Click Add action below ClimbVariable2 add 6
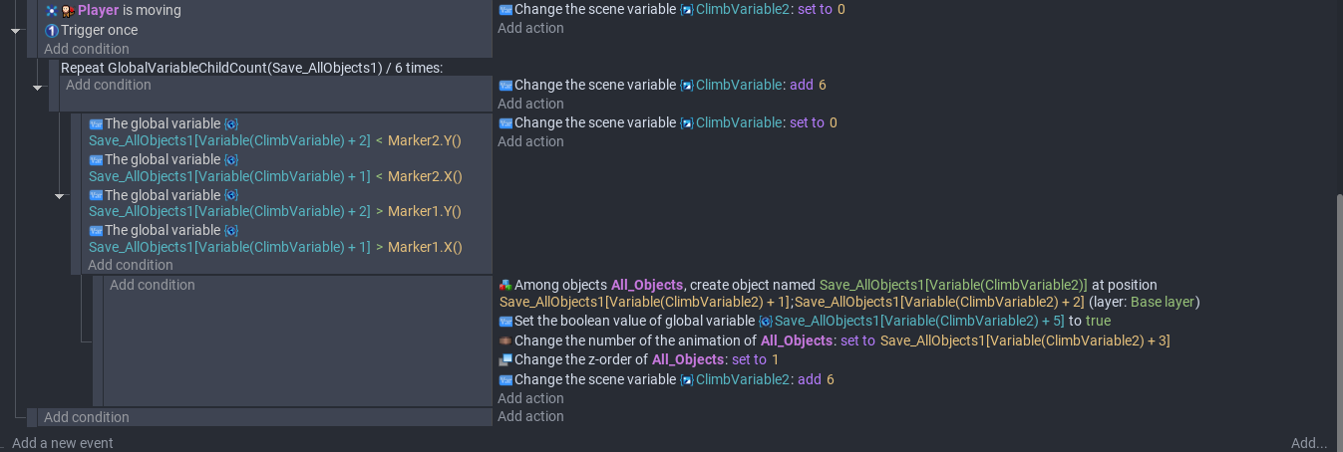The width and height of the screenshot is (1343, 452). tap(530, 398)
